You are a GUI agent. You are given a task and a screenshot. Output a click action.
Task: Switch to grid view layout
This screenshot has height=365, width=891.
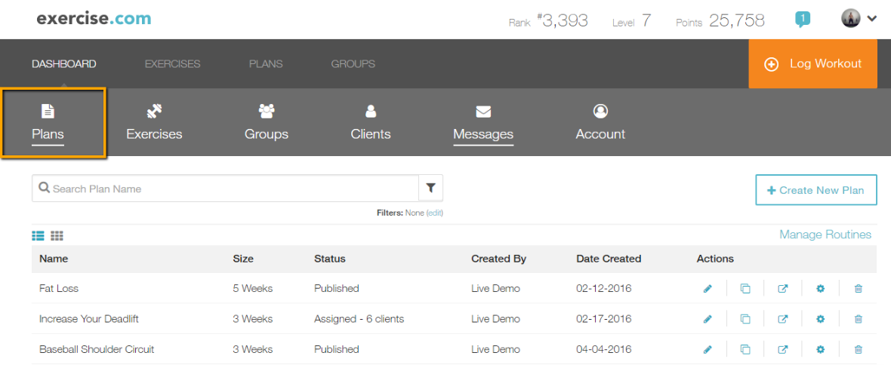[x=57, y=236]
